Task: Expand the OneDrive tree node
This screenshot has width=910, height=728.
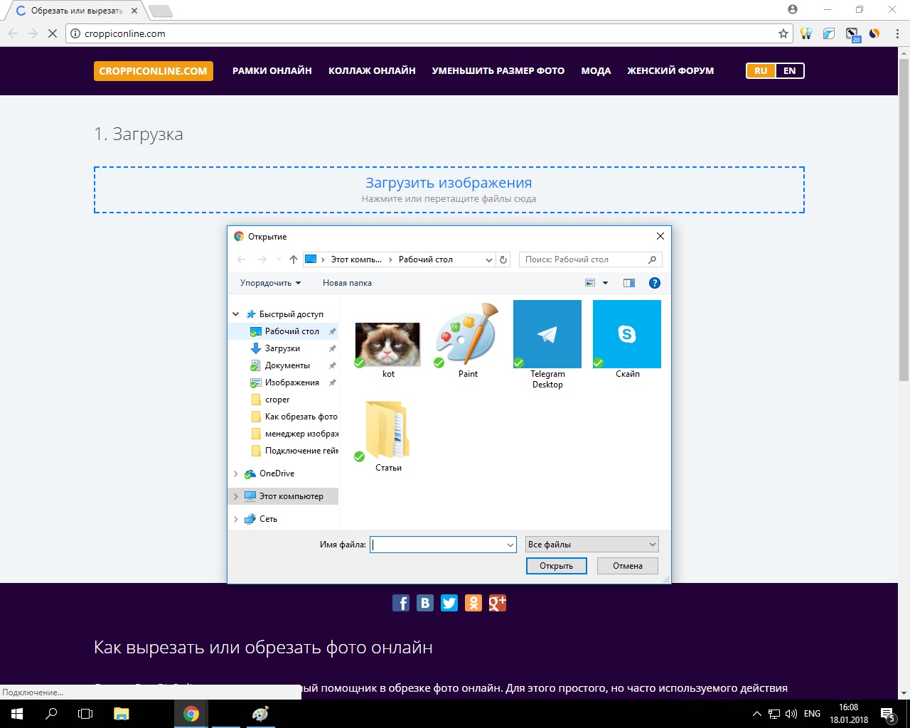Action: pos(236,473)
